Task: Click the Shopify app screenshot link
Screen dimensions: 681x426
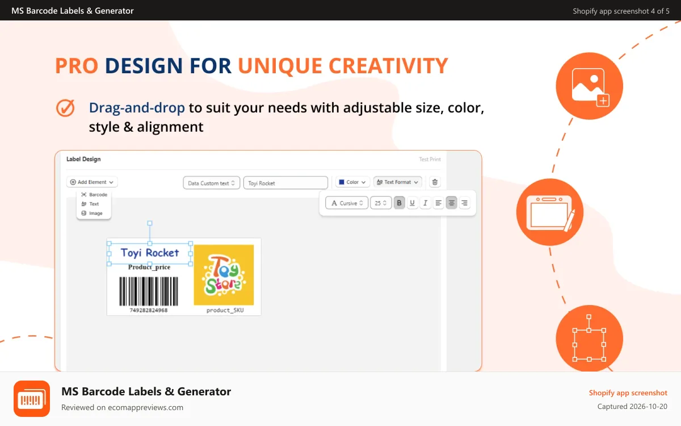Action: (628, 393)
